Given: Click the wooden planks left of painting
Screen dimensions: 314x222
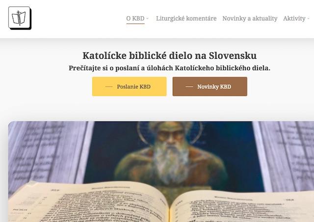Looking at the screenshot, I should point(47,152).
